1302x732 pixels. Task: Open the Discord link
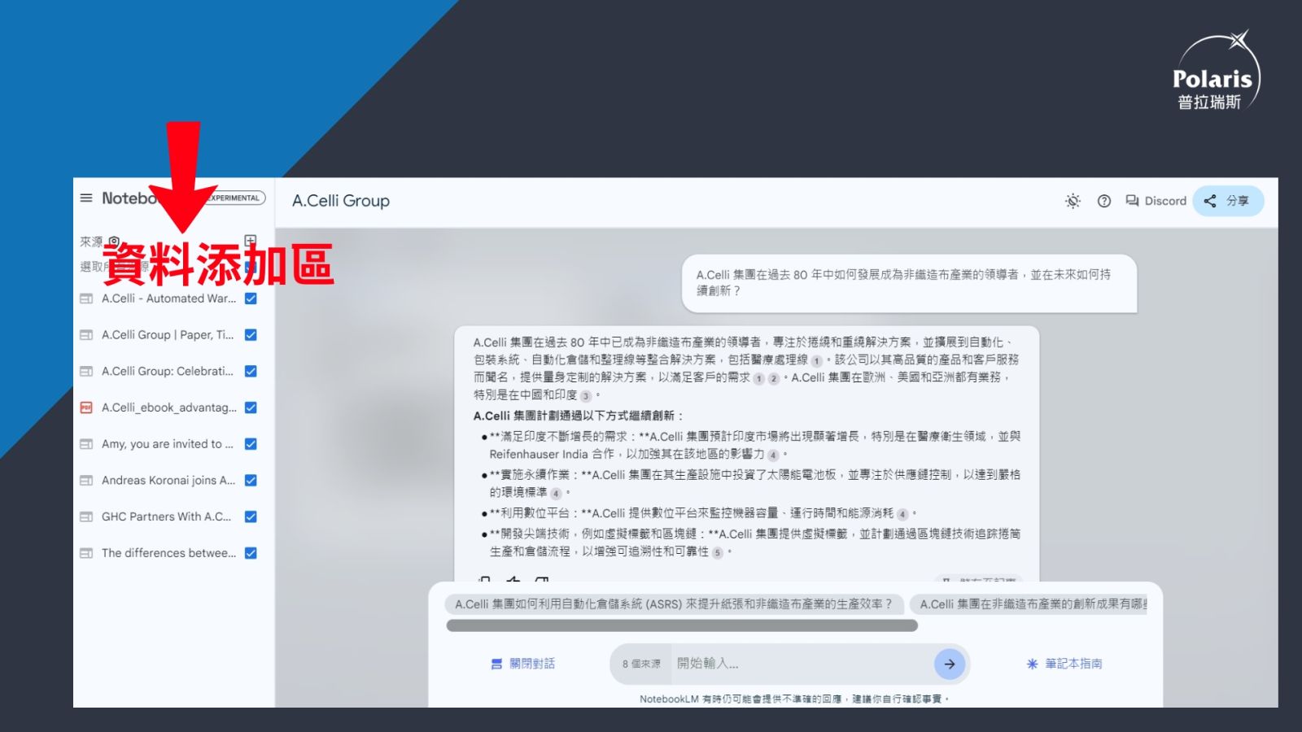(x=1156, y=201)
